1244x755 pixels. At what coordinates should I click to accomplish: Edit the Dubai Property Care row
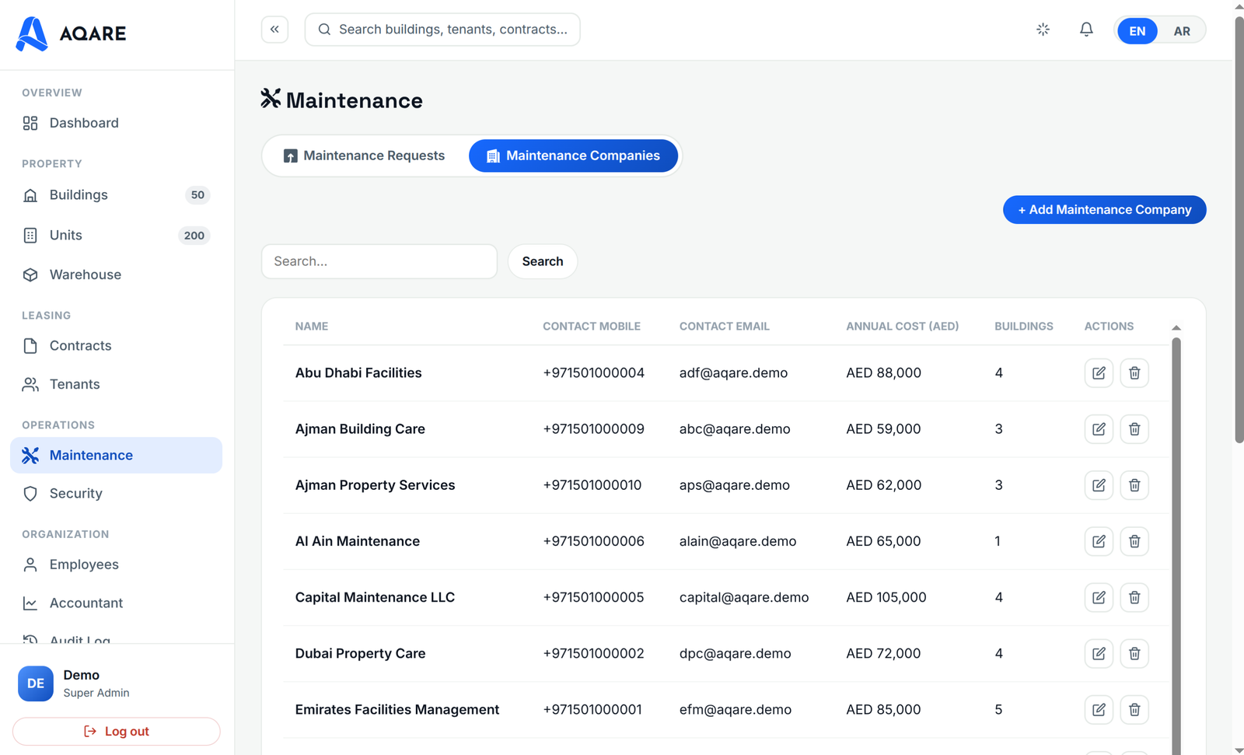click(1099, 653)
